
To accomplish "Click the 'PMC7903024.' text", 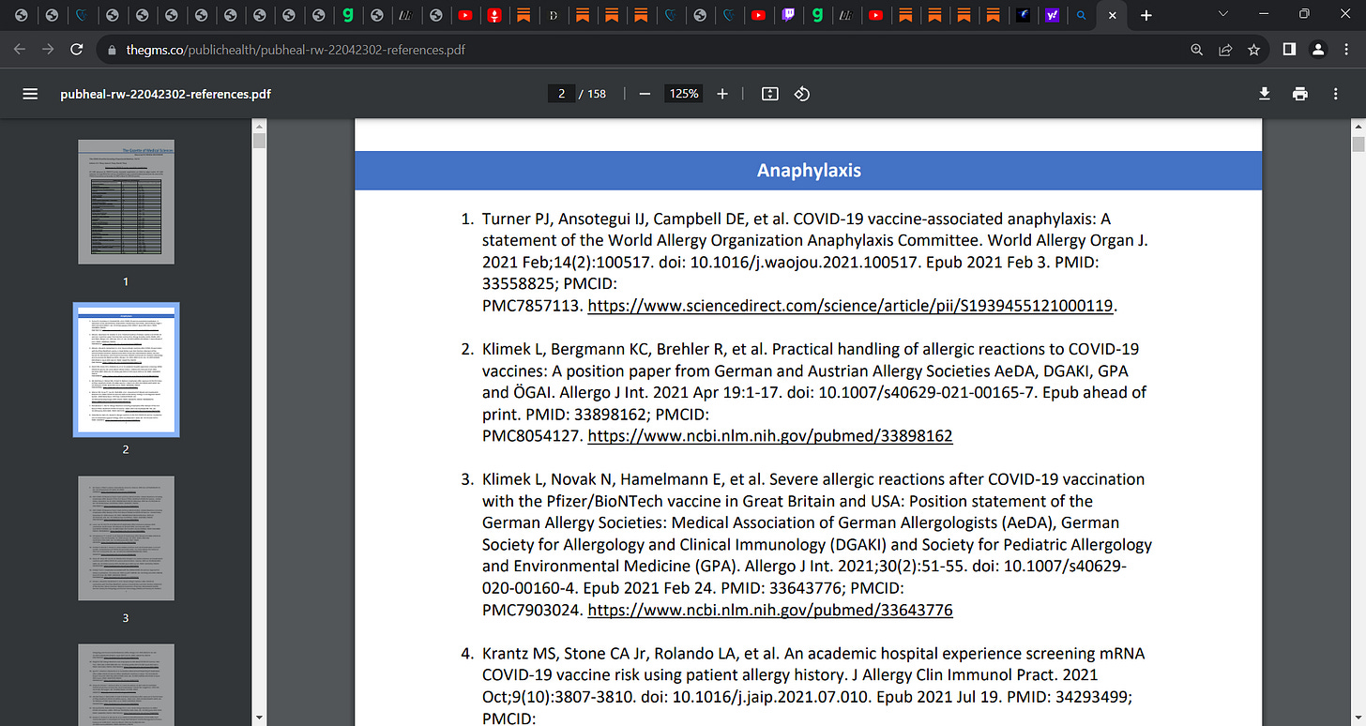I will [533, 610].
